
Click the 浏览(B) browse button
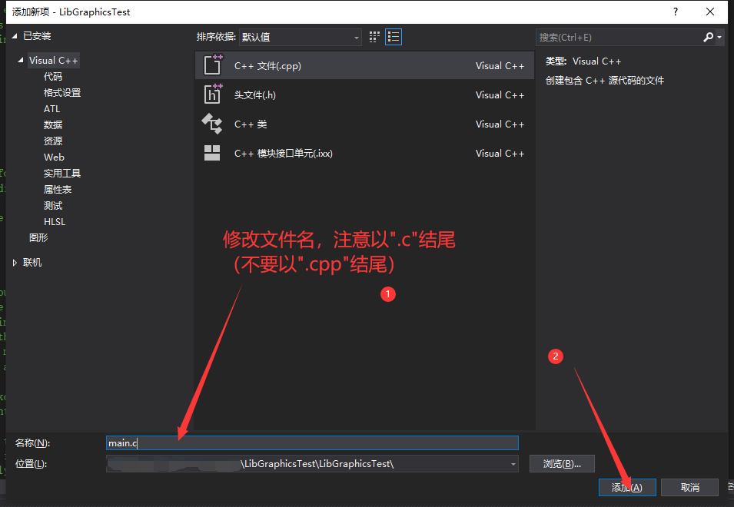pos(560,463)
